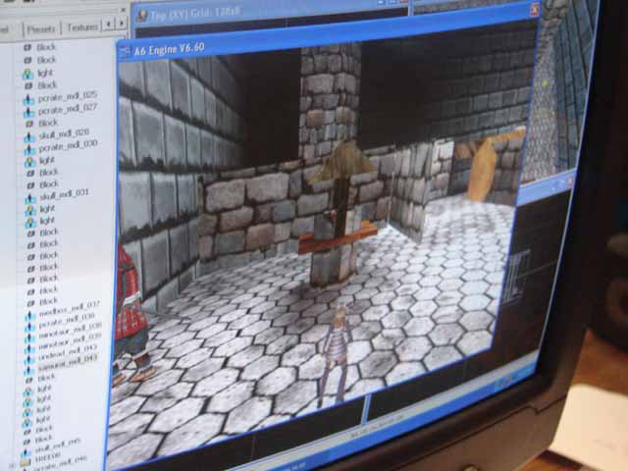This screenshot has width=628, height=471.
Task: Click the model icon next to skull_mdl_028
Action: [x=28, y=133]
